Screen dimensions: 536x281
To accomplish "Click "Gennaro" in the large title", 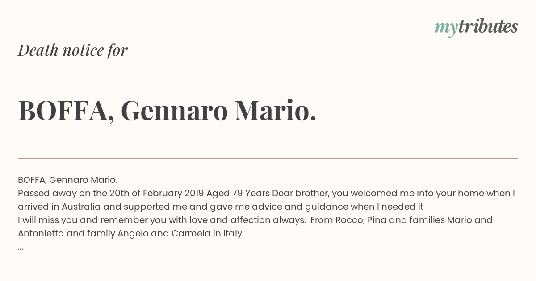I will (174, 111).
